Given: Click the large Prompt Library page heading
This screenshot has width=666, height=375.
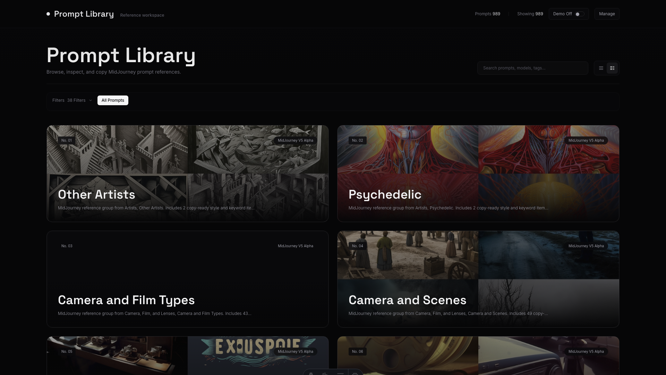Looking at the screenshot, I should click(121, 56).
